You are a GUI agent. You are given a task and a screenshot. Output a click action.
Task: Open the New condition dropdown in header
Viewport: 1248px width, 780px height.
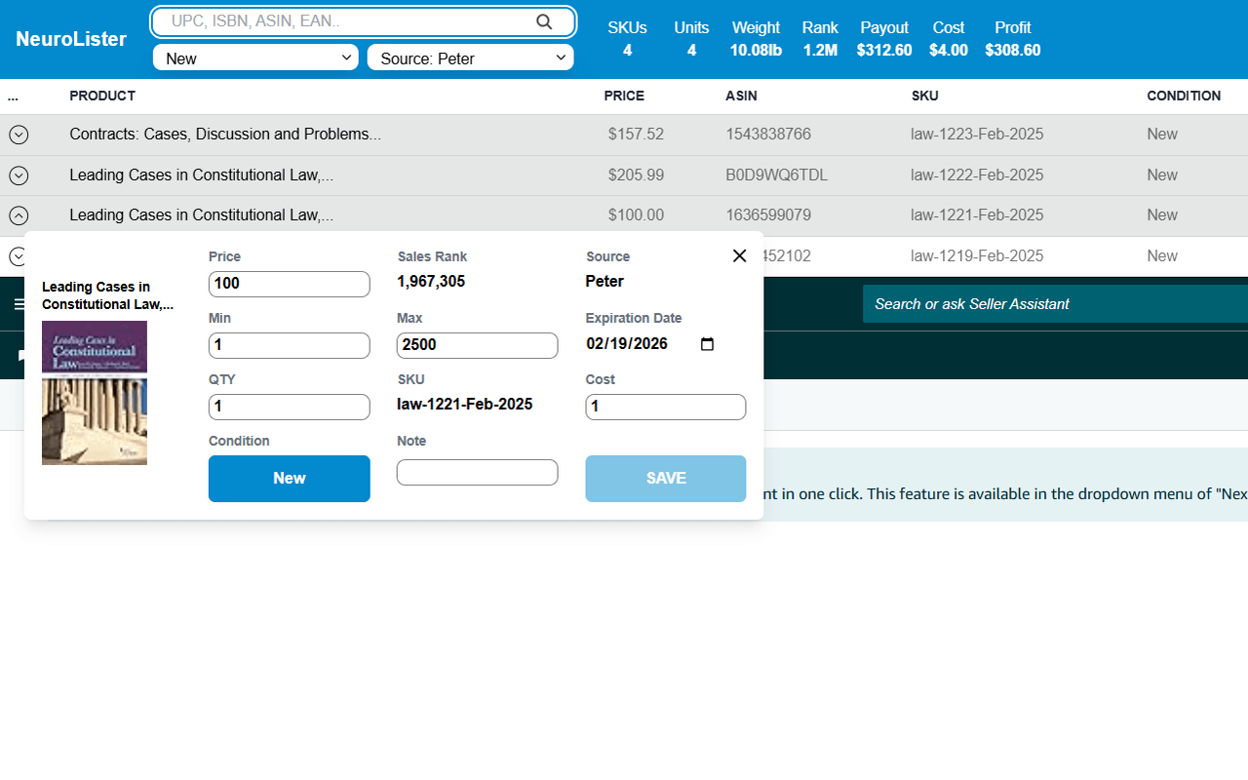(255, 58)
